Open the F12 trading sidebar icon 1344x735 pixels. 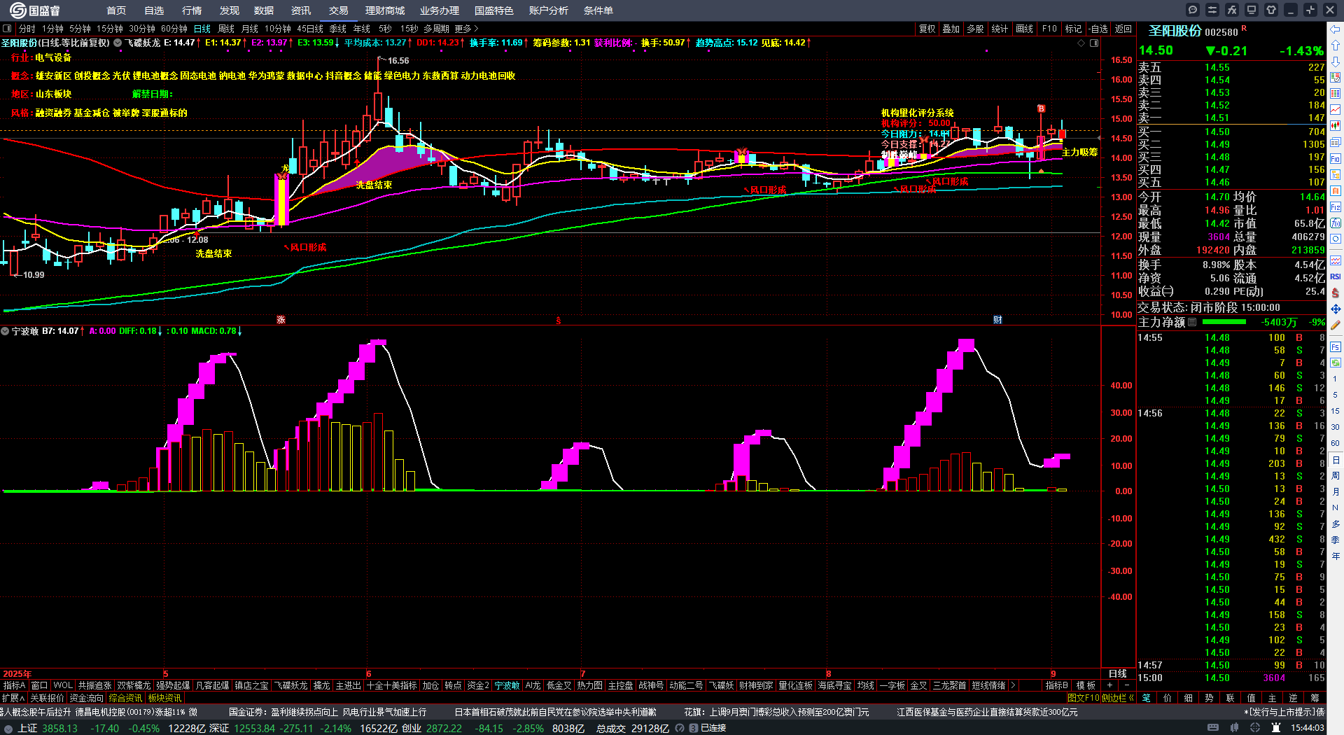pyautogui.click(x=1336, y=207)
